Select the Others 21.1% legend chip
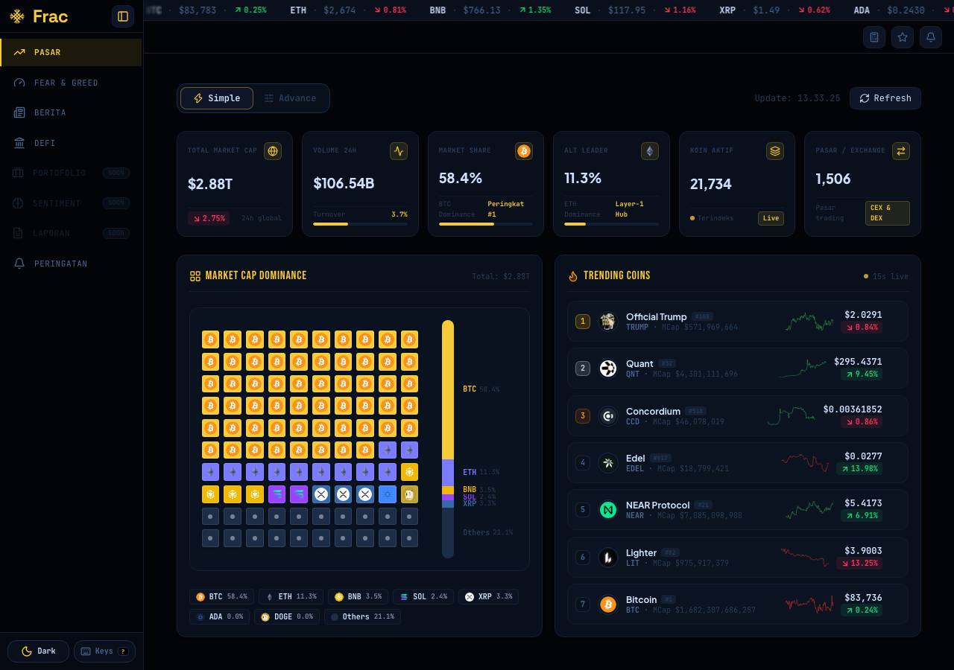Viewport: 954px width, 670px height. pos(363,616)
